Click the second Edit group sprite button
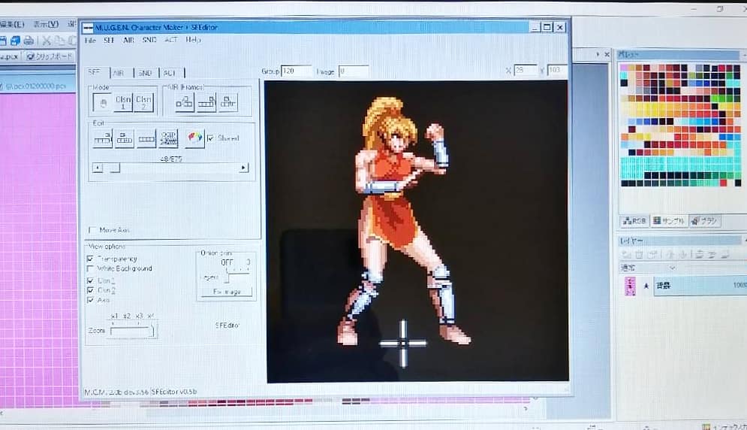 point(124,138)
